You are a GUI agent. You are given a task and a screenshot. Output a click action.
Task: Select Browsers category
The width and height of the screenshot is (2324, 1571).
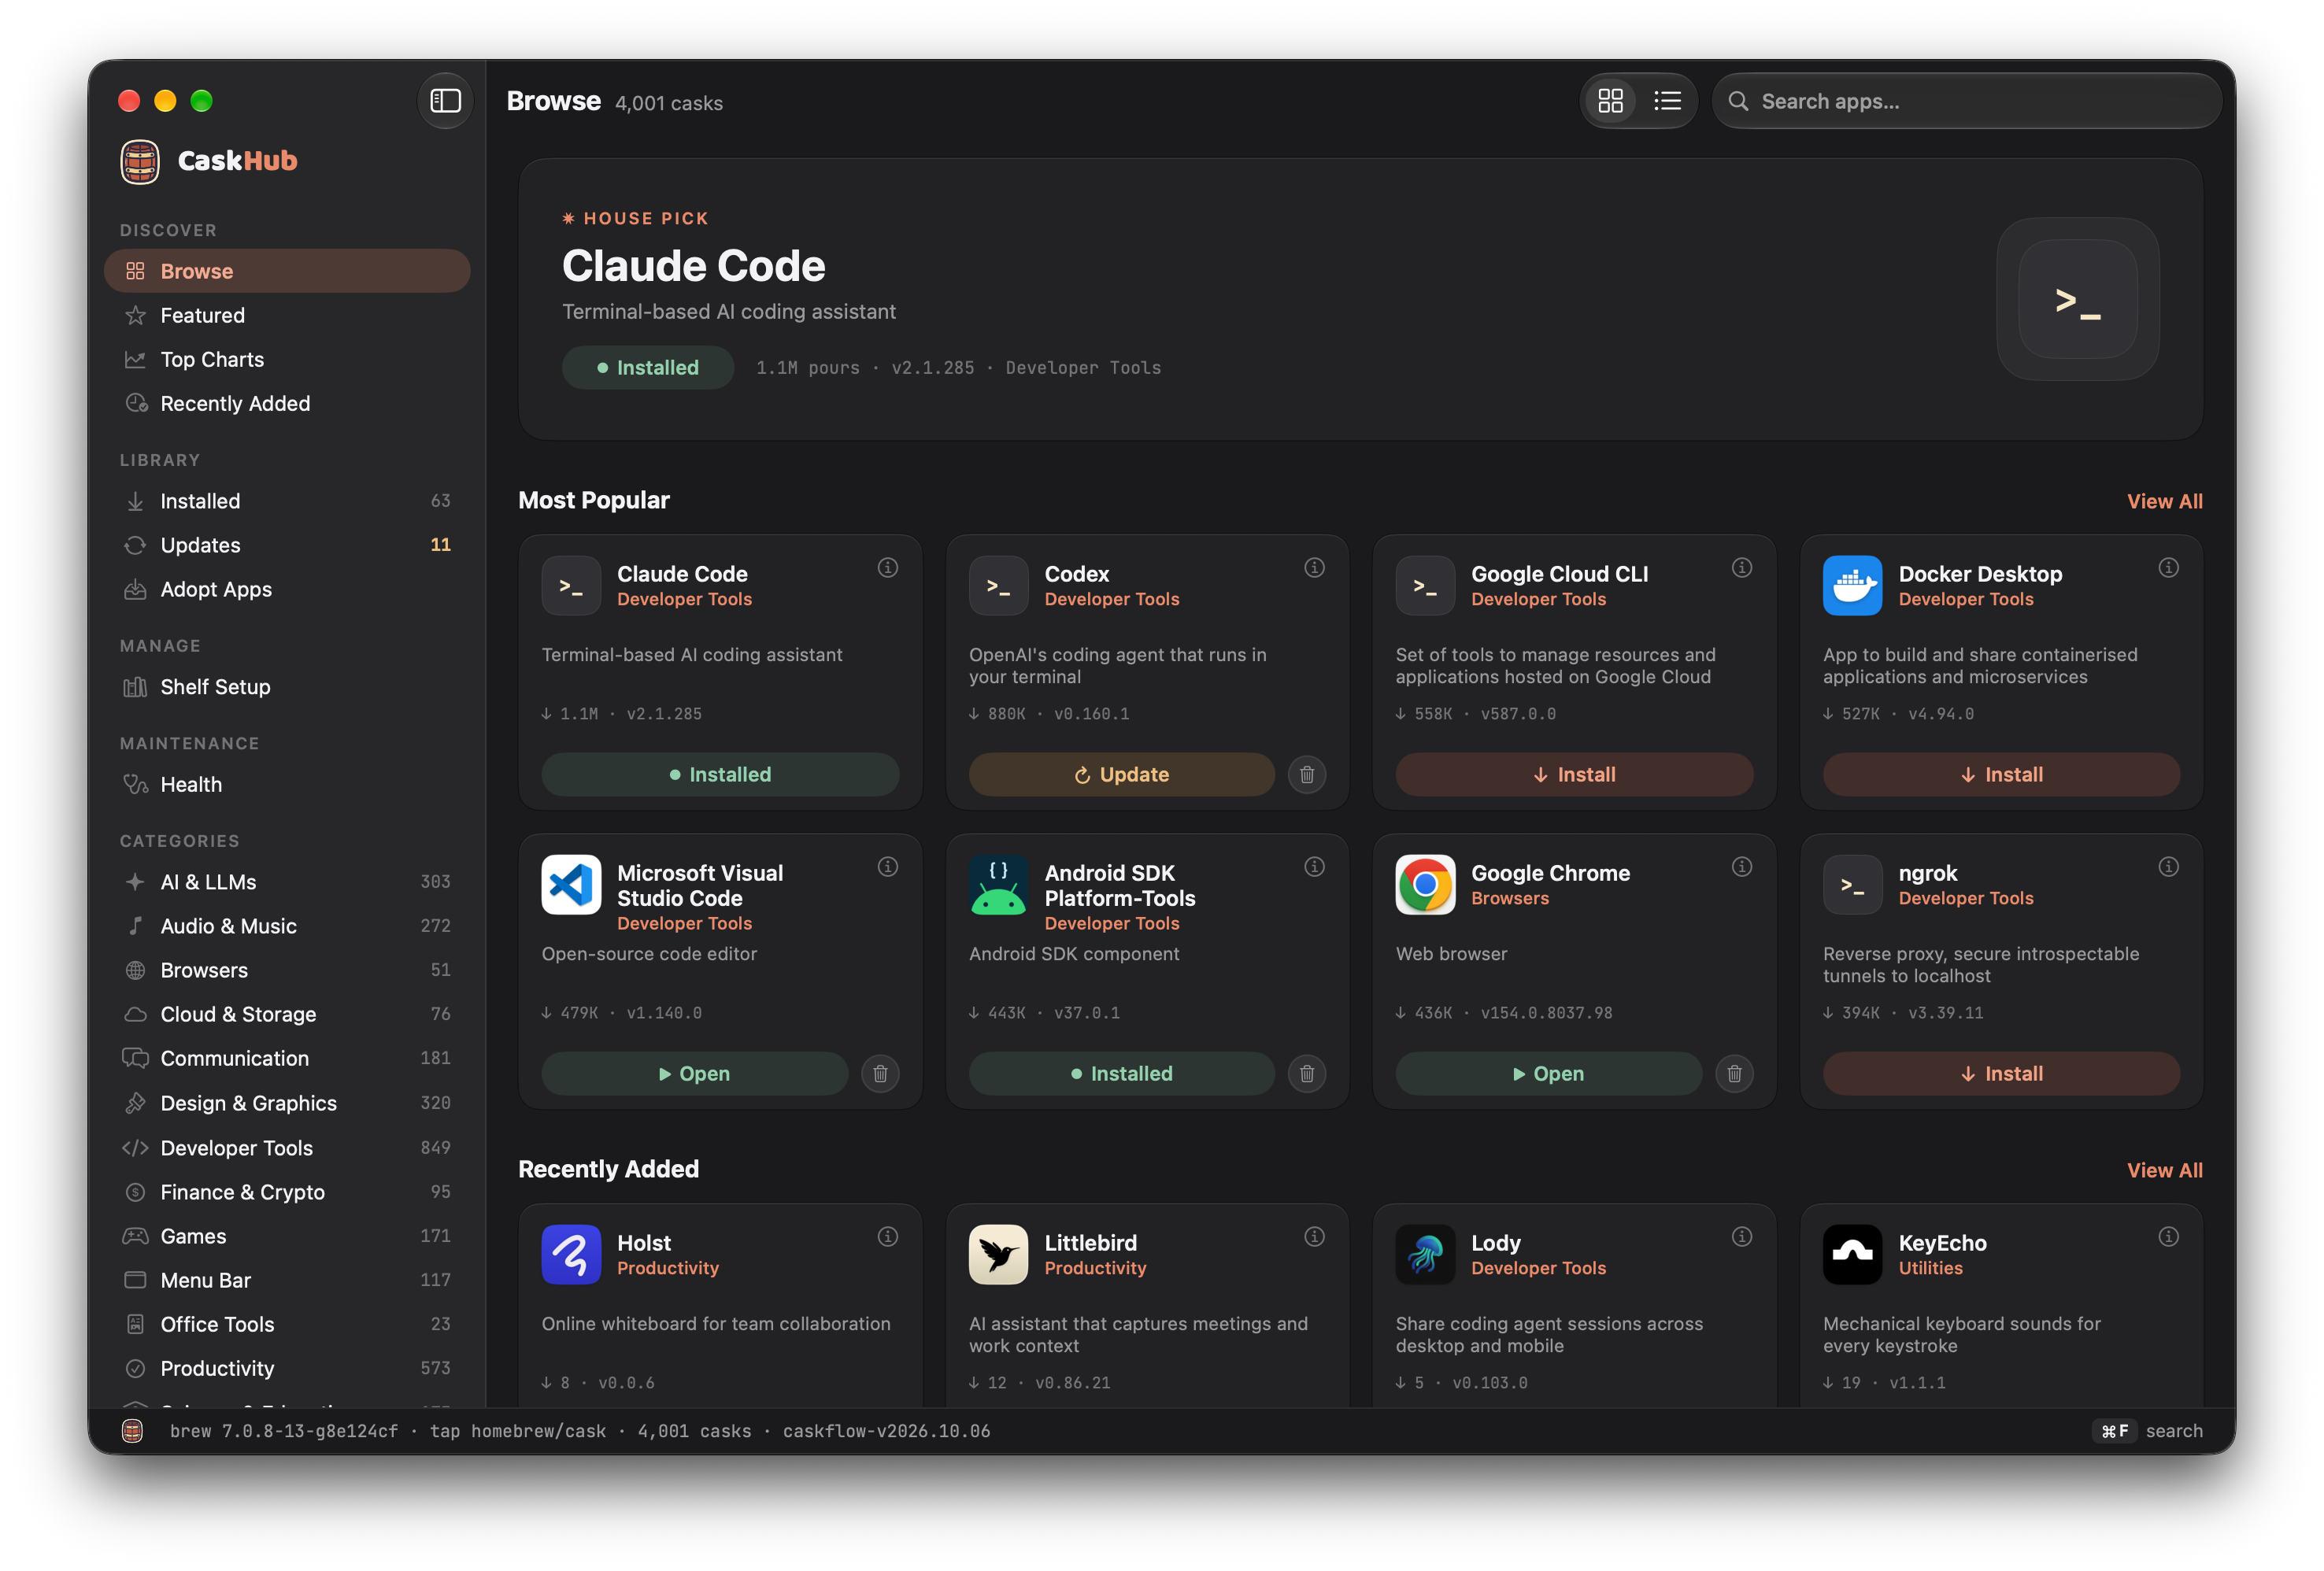[x=287, y=970]
